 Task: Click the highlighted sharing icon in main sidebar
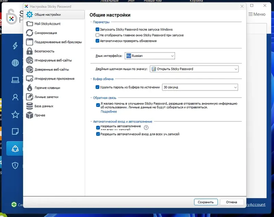(15, 149)
